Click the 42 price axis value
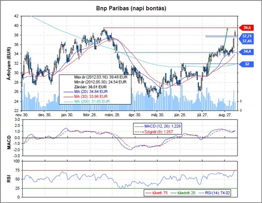262x203 pixels. (17, 16)
